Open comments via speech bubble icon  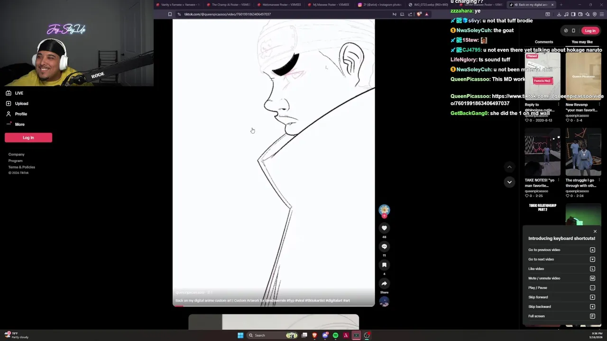384,246
